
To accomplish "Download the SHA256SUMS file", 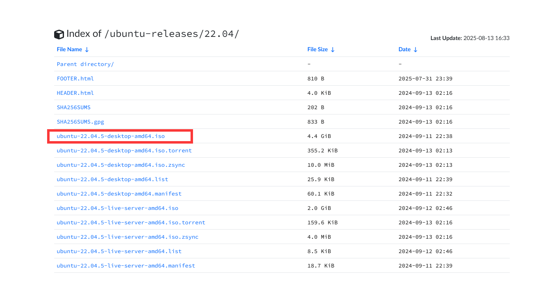I will 74,107.
